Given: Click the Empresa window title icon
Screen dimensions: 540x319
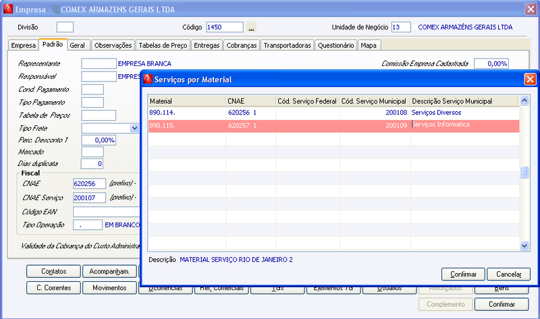Looking at the screenshot, I should (8, 9).
